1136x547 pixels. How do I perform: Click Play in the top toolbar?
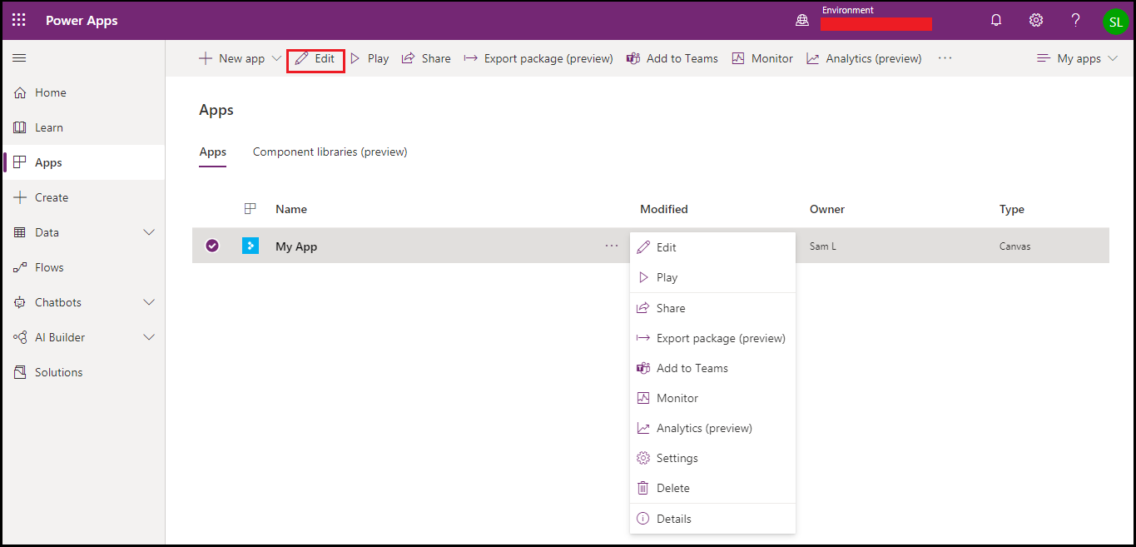point(369,58)
